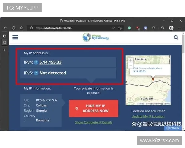185x148 pixels.
Task: Click the map popup IP 5.14.155.33 link
Action: (x=139, y=71)
